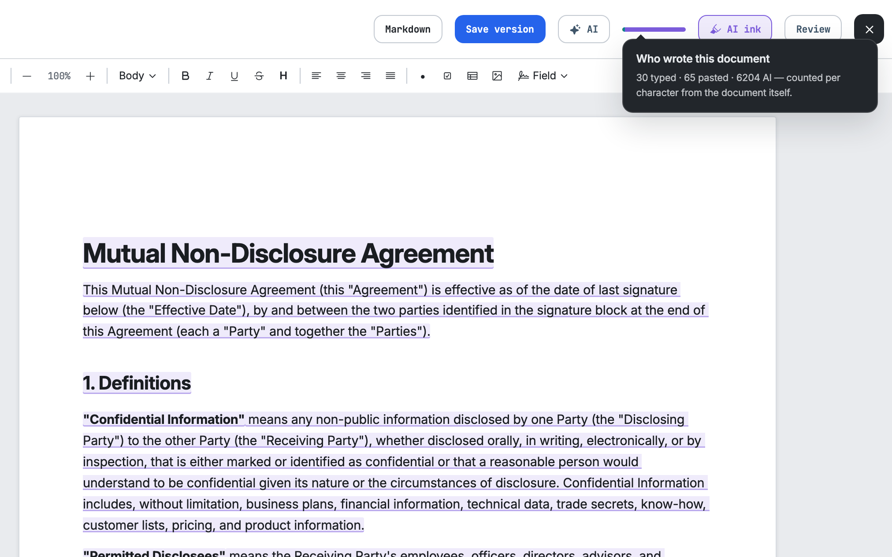Toggle the AI ink highlighting
Viewport: 892px width, 557px height.
coord(735,29)
